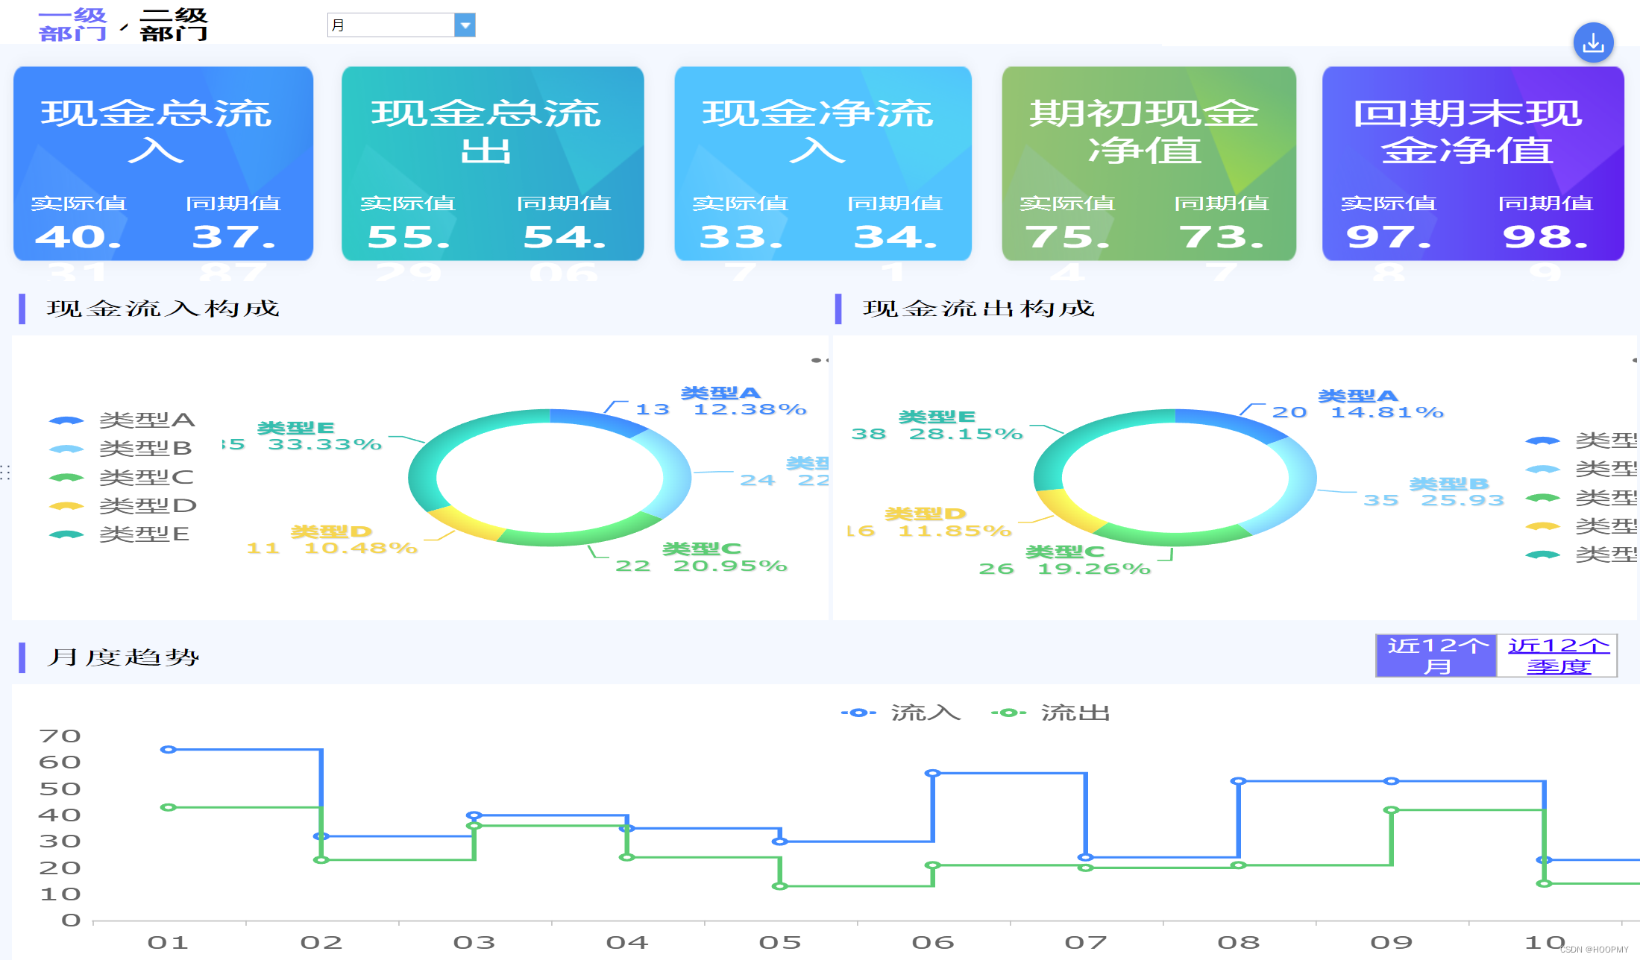Screen dimensions: 1640x960
Task: Click the 06 inflow data point marker
Action: (932, 774)
